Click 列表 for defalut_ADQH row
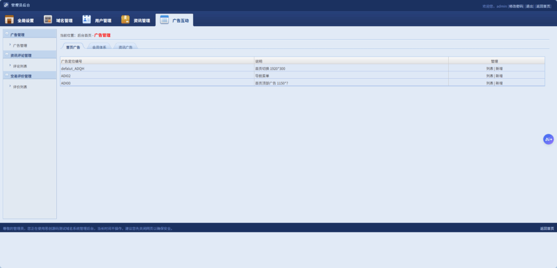 click(x=490, y=69)
